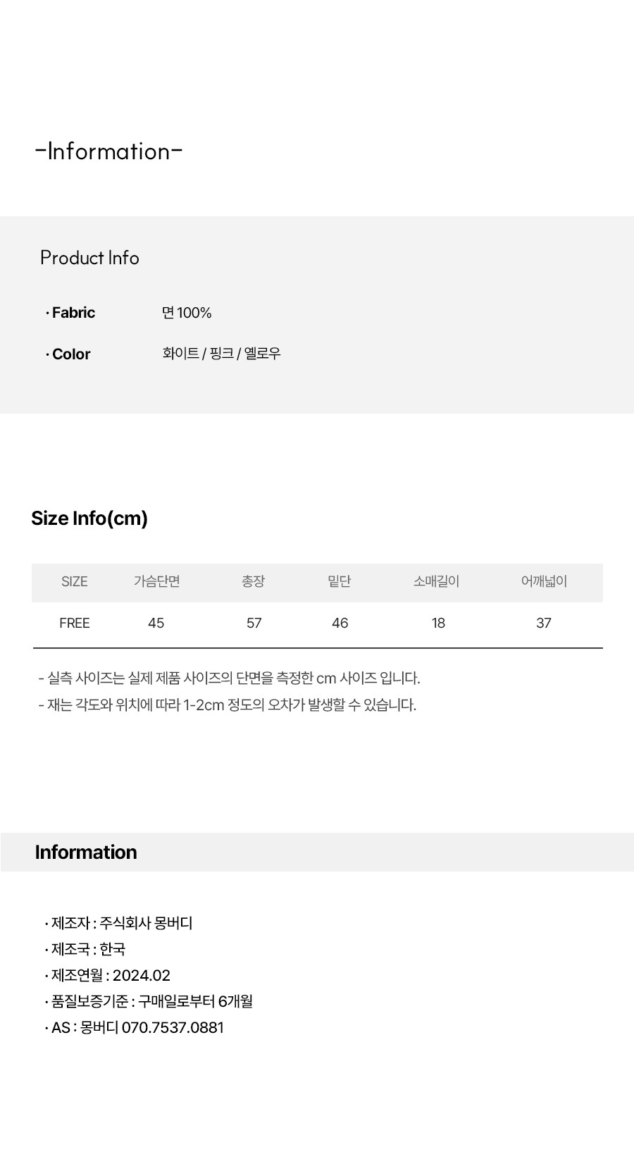The width and height of the screenshot is (634, 1159).
Task: Click the 면 100% fabric value
Action: [187, 313]
